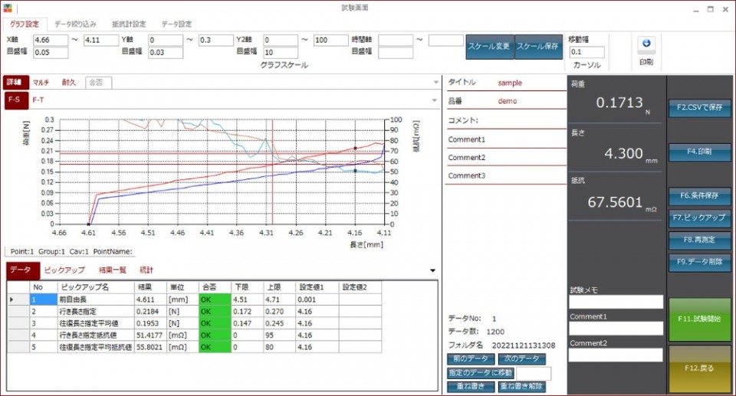This screenshot has height=396, width=736.
Task: Expand the data panel dropdown arrow near 統計
Action: [x=432, y=270]
